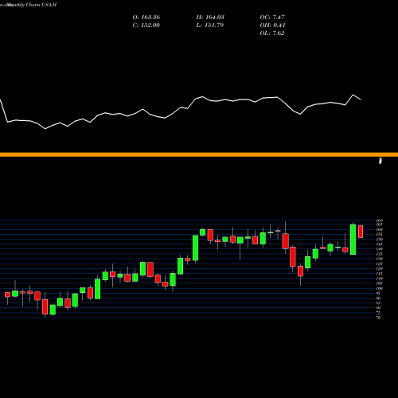Select the OC: 7.47 reading
This screenshot has height=398, width=398.
point(272,18)
